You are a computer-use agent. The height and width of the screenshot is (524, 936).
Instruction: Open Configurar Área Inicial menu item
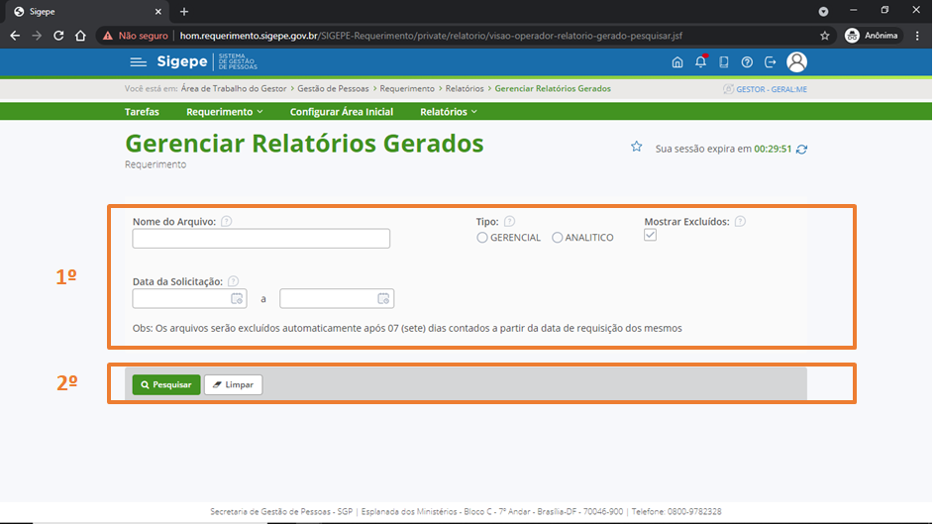(342, 112)
